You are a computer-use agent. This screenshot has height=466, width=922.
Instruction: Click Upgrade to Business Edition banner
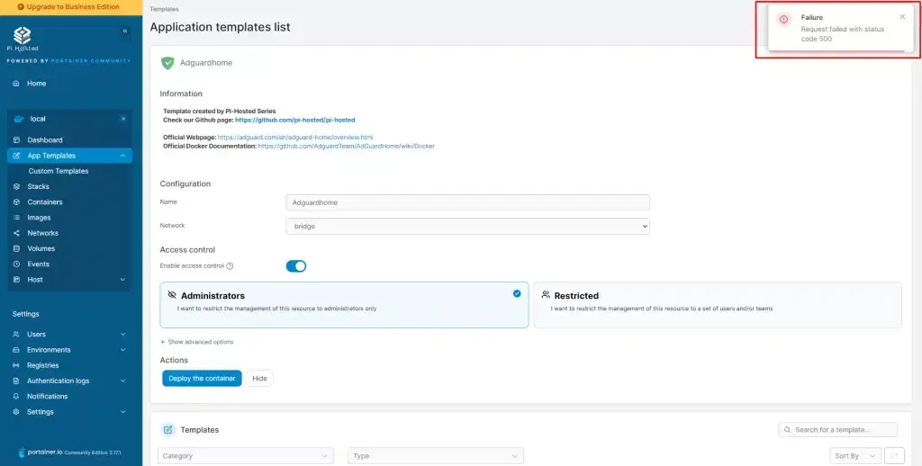click(71, 7)
